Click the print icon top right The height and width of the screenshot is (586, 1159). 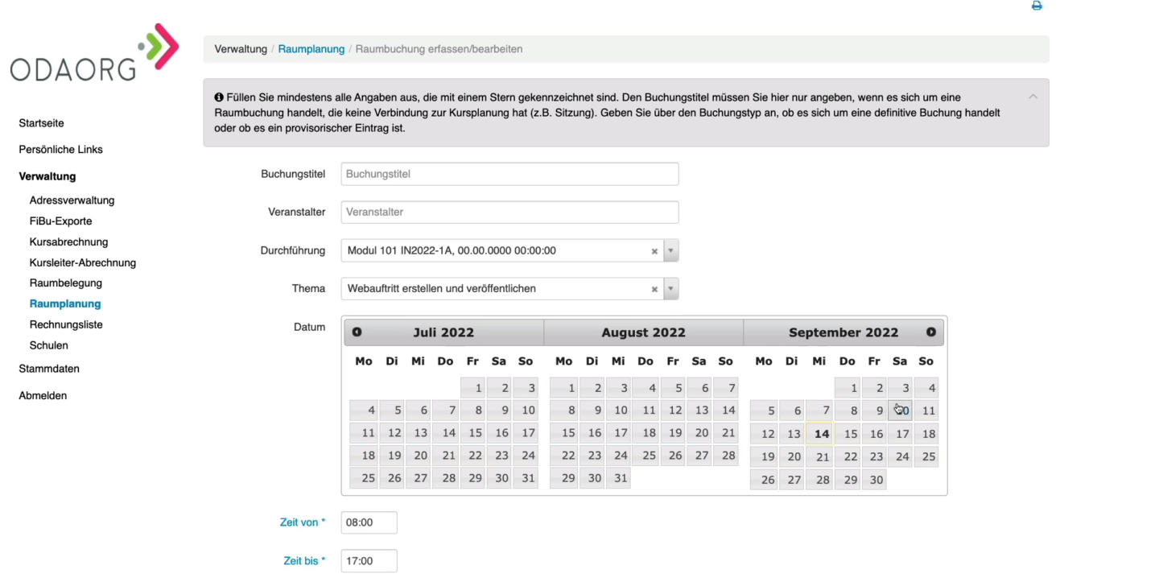(1037, 6)
